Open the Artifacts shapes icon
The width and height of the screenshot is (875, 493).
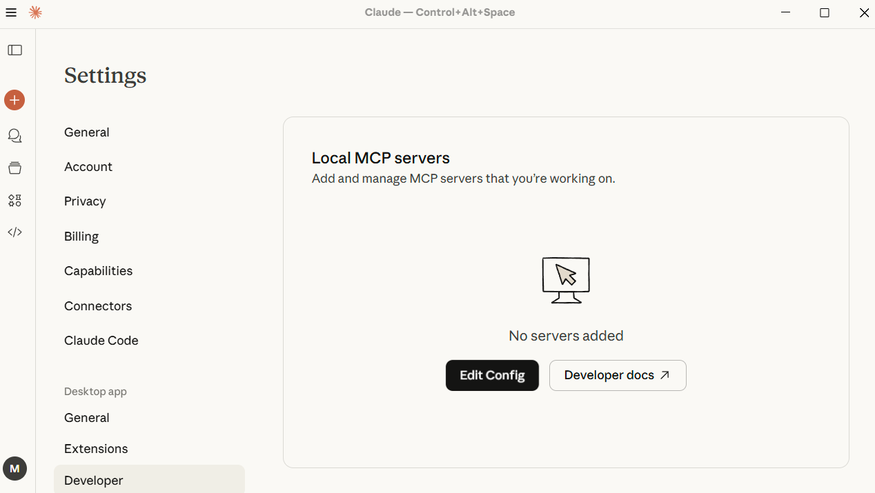[x=14, y=201]
